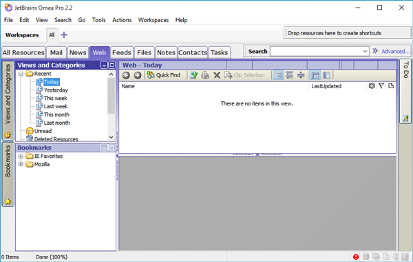
Task: Switch to the News tab
Action: (78, 52)
